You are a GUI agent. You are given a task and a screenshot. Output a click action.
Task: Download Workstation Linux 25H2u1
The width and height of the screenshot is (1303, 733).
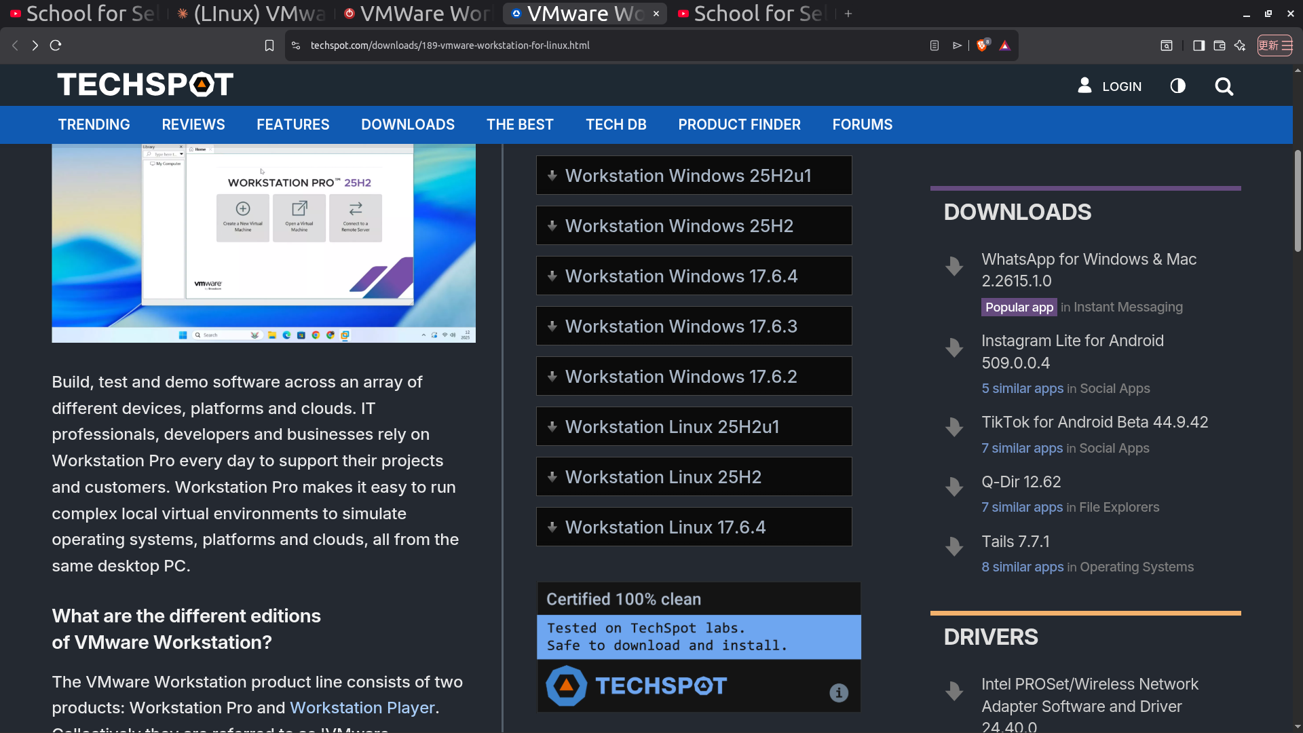[x=694, y=427]
